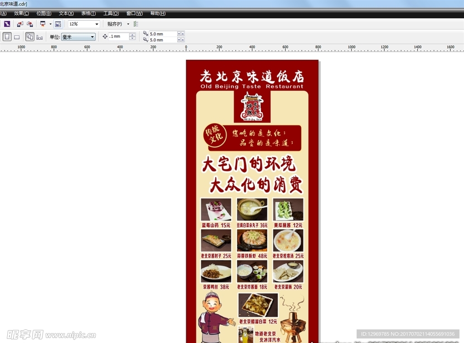Screen dimensions: 464x343
Task: Open the 工具(O) menu
Action: pos(111,13)
